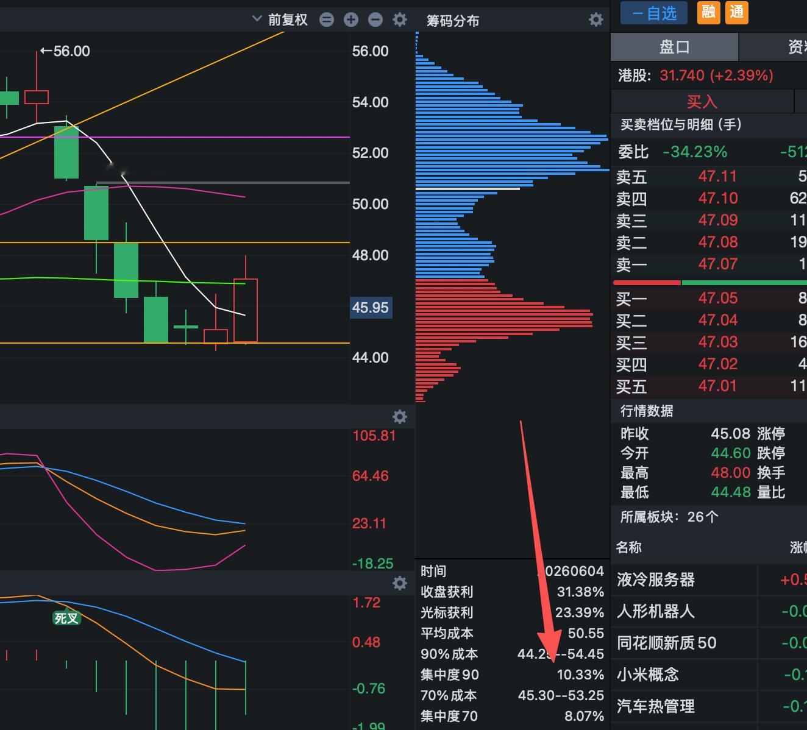The image size is (807, 730).
Task: Open the 同花顺新质50 sector row
Action: coord(709,643)
